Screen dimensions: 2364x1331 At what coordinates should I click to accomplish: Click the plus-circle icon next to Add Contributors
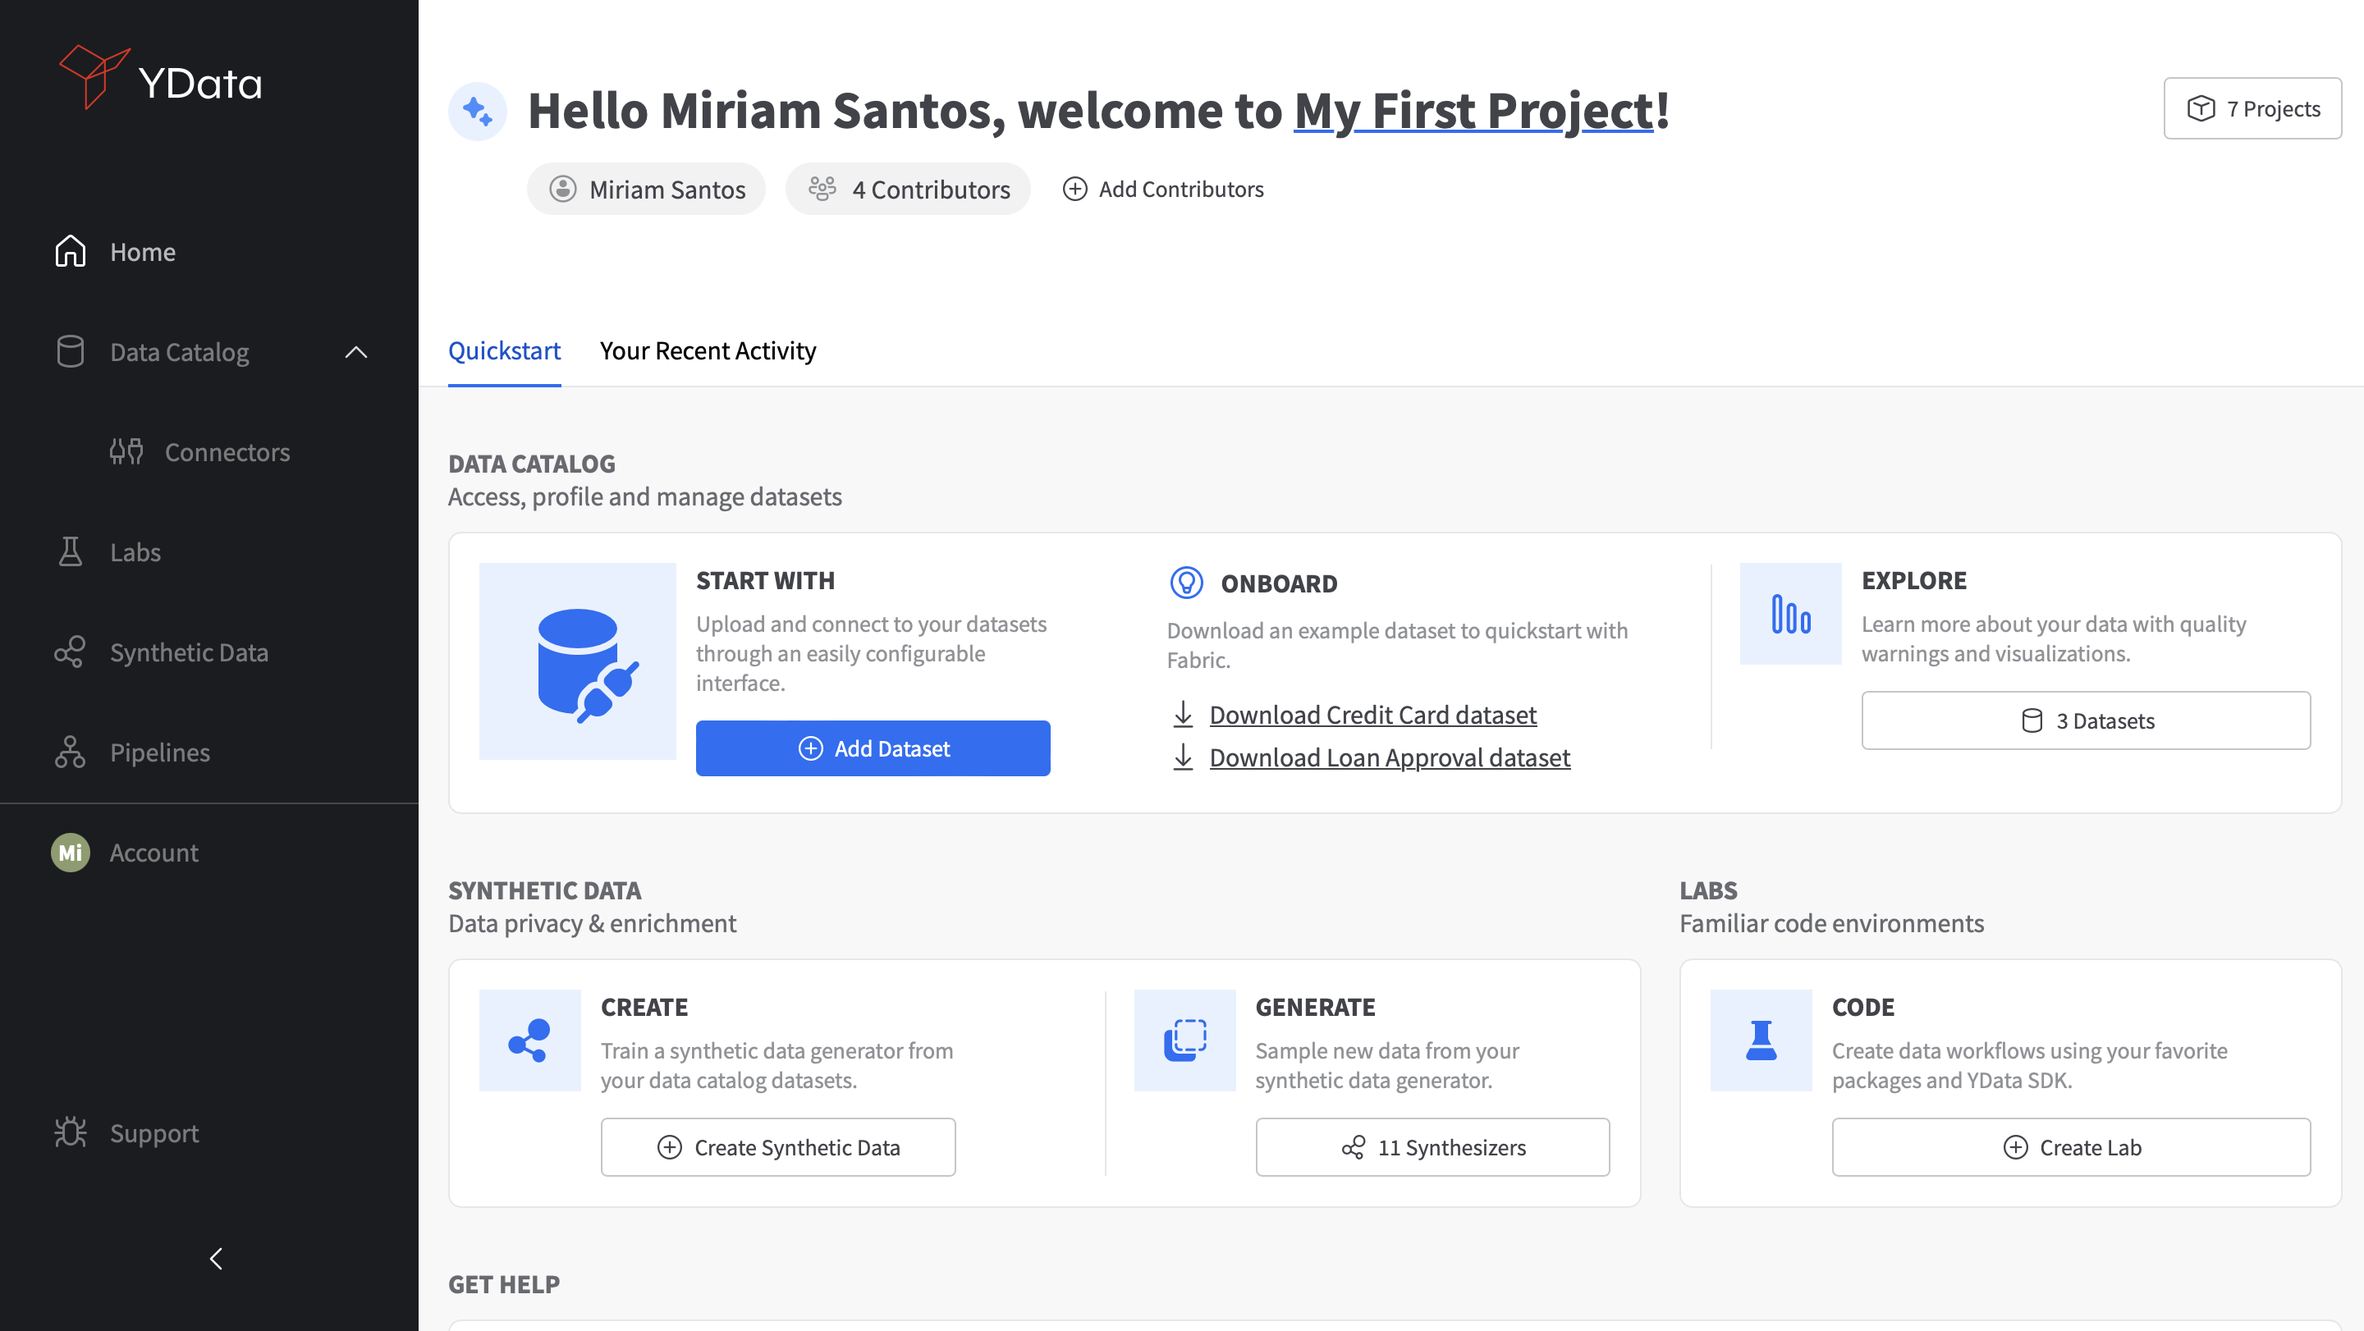(x=1074, y=189)
